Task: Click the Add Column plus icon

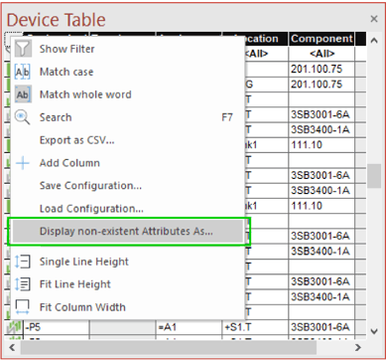Action: [23, 163]
